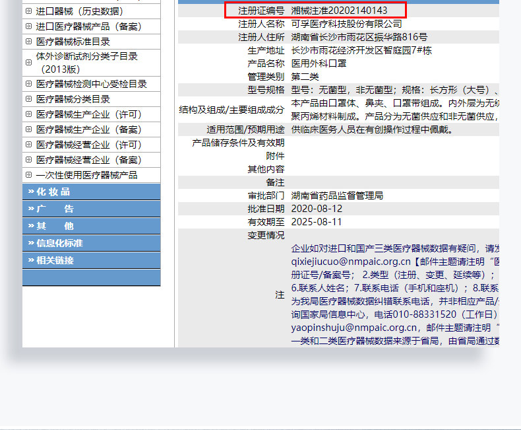Image resolution: width=521 pixels, height=430 pixels.
Task: Select approval date 2020-08-12
Action: click(317, 209)
